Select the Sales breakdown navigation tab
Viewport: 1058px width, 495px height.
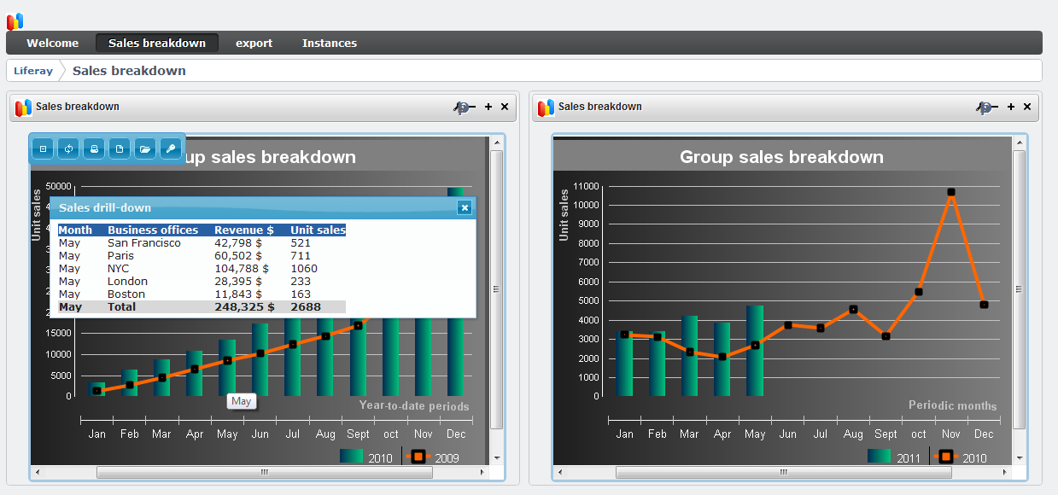(x=157, y=43)
